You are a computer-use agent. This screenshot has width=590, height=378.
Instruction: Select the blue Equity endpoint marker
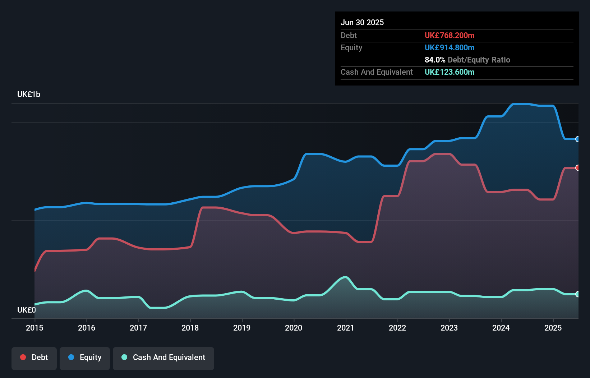point(578,139)
